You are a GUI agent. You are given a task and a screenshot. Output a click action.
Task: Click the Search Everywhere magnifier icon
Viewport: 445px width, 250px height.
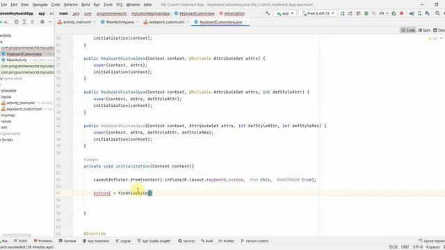point(437,13)
